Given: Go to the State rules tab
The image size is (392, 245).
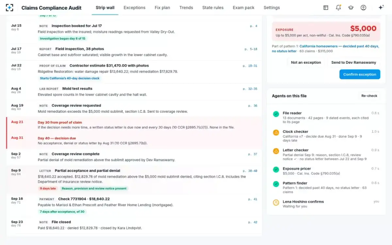Looking at the screenshot, I should [x=213, y=8].
